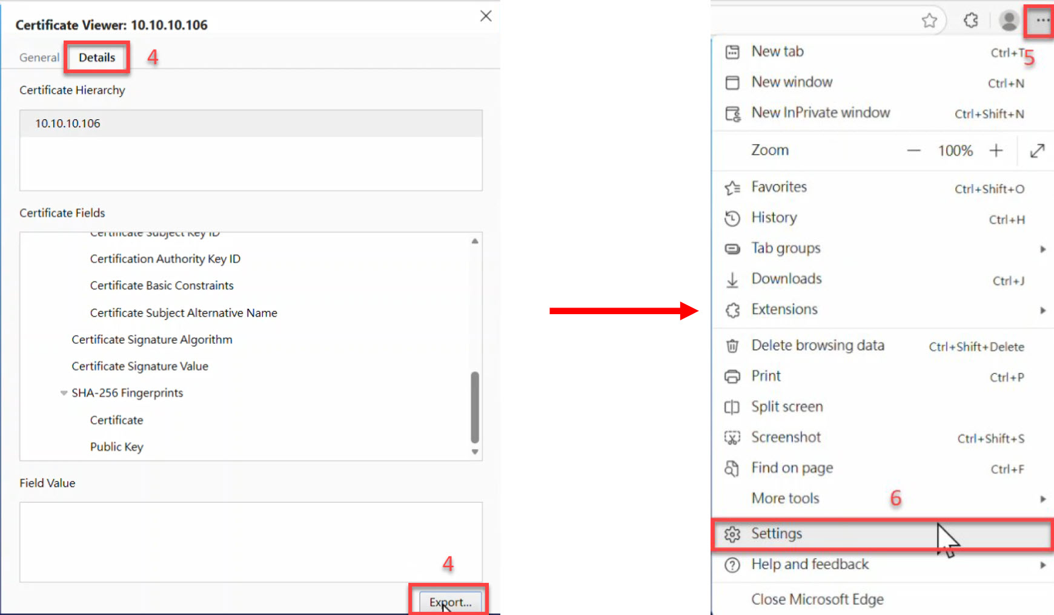Switch to the General tab

click(39, 58)
